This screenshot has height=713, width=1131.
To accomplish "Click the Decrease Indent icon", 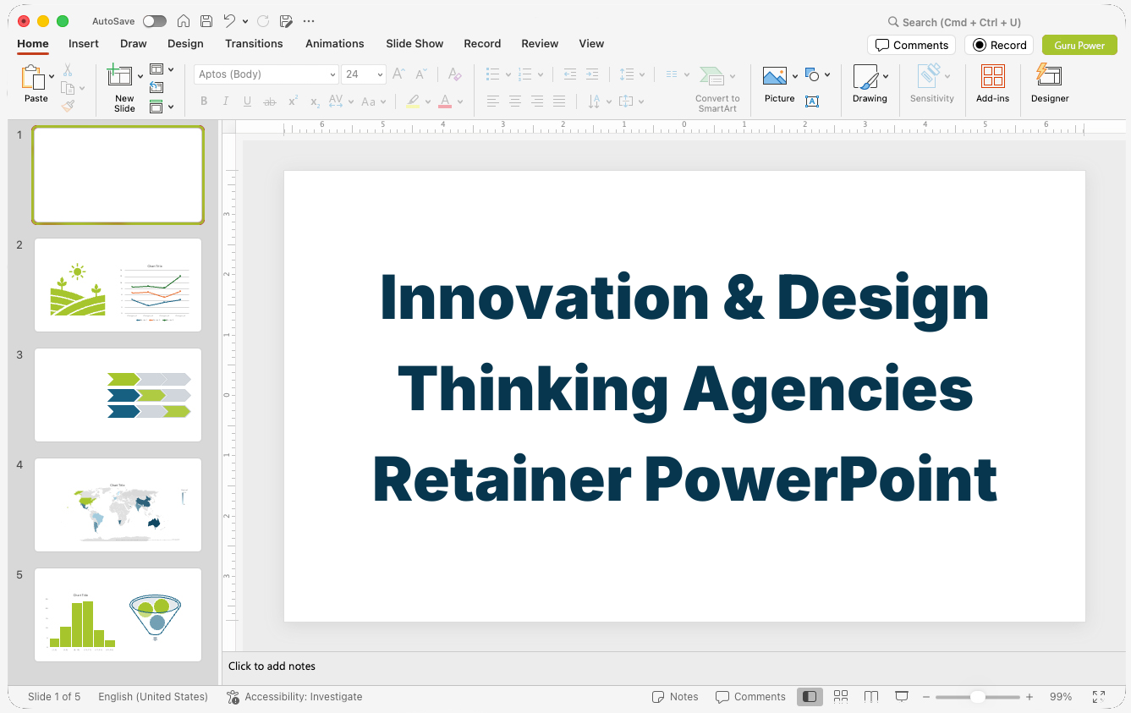I will [x=570, y=74].
